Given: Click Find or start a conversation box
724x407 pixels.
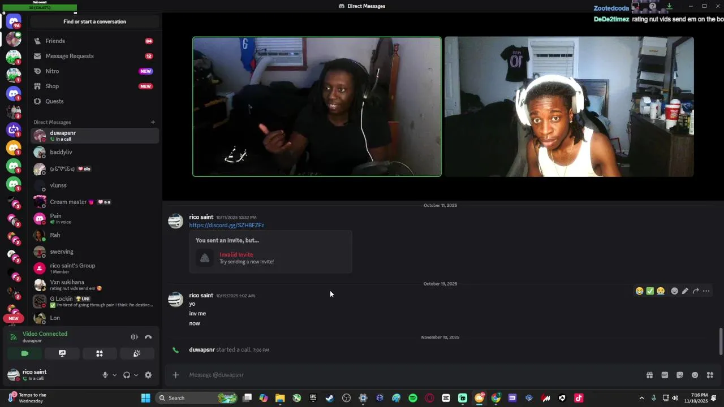Looking at the screenshot, I should point(94,21).
